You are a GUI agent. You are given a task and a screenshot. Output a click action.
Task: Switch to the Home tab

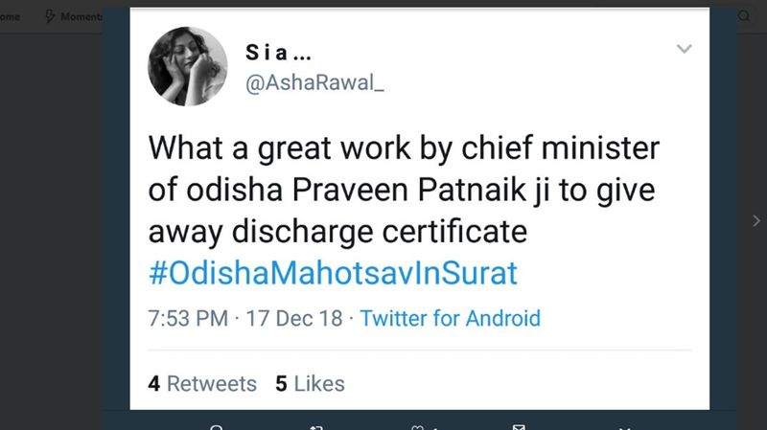[x=12, y=16]
